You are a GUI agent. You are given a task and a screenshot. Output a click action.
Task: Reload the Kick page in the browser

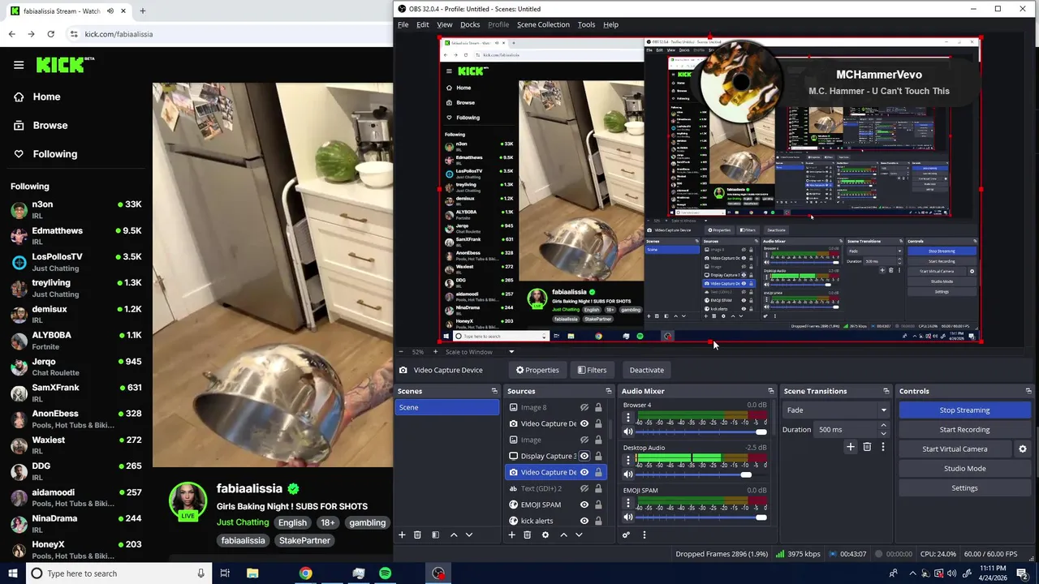(x=50, y=34)
